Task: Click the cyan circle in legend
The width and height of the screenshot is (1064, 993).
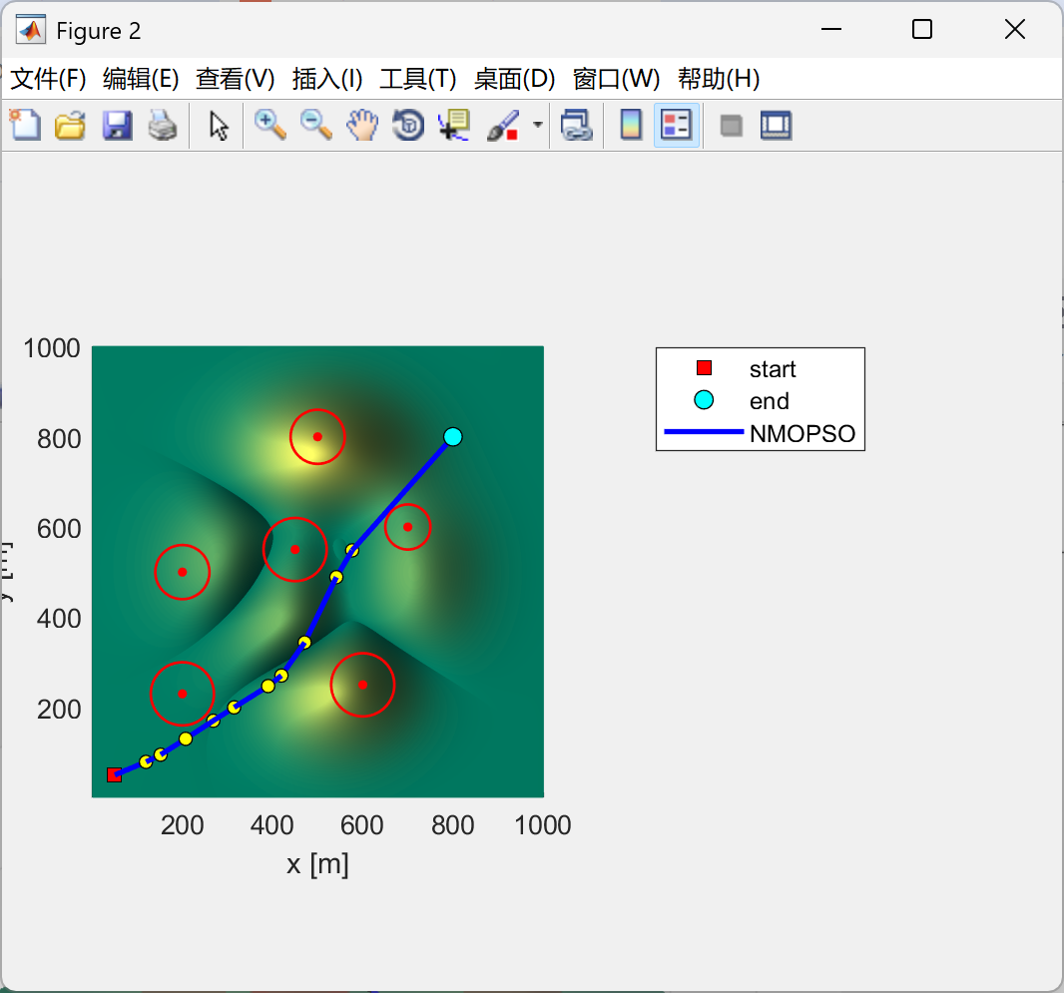Action: (x=704, y=400)
